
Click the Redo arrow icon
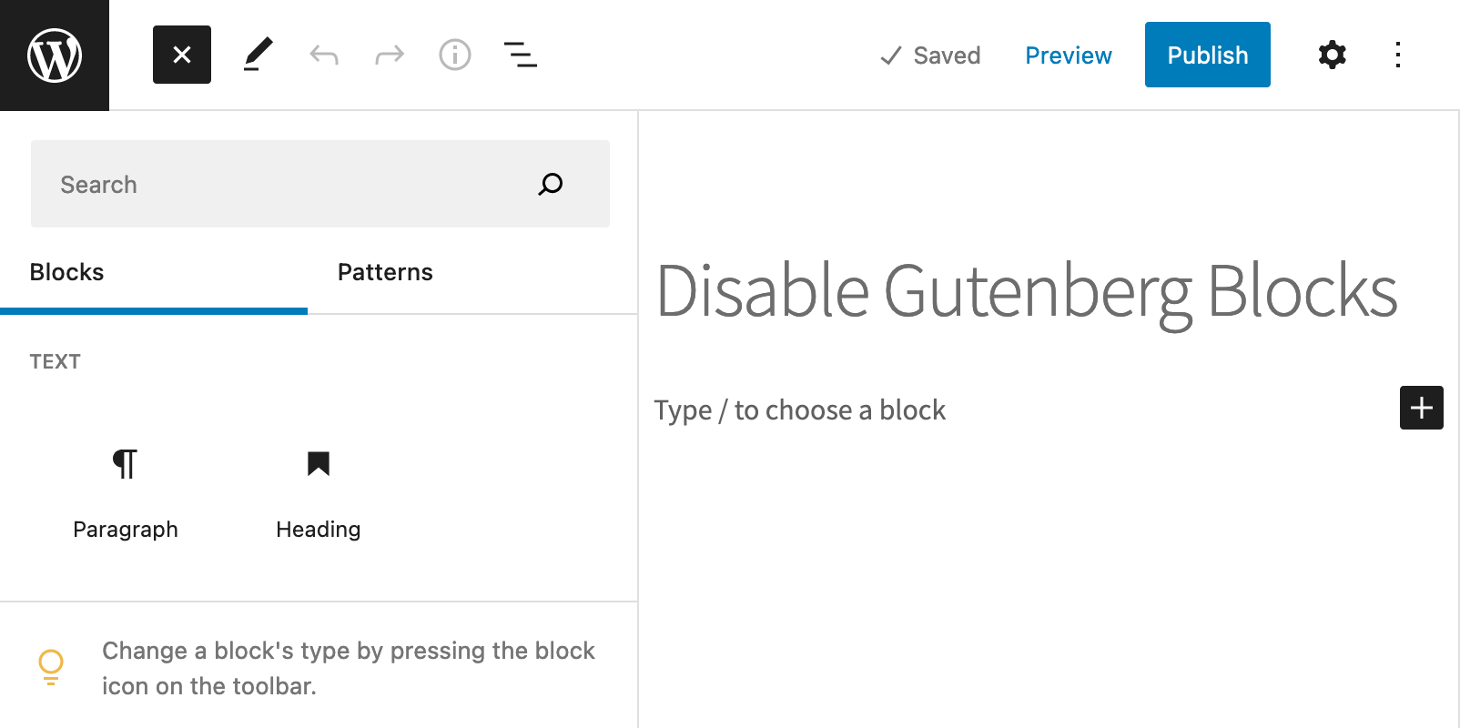click(389, 55)
